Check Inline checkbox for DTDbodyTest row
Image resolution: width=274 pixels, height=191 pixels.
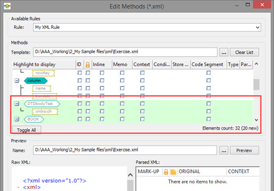102,104
